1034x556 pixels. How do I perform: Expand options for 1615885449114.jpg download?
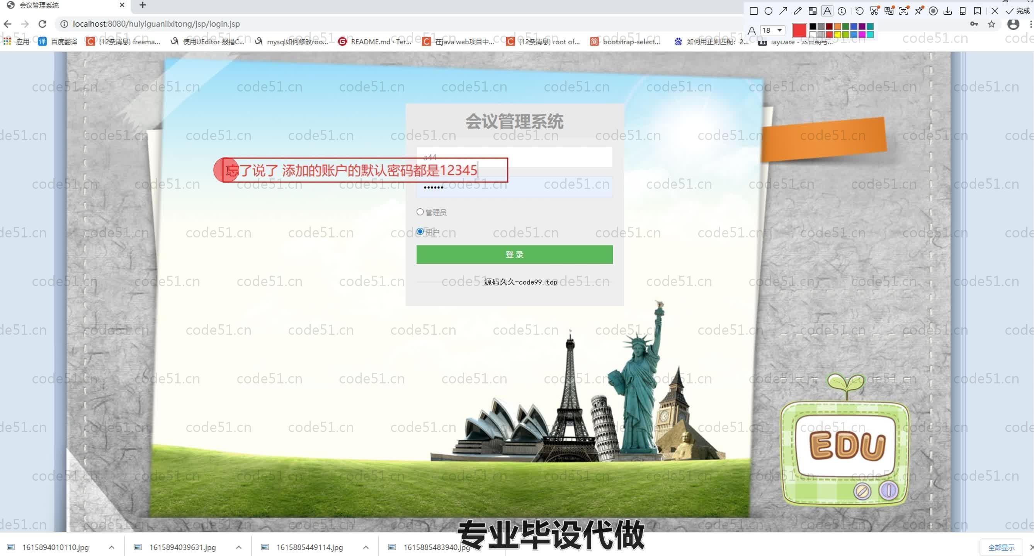(366, 547)
